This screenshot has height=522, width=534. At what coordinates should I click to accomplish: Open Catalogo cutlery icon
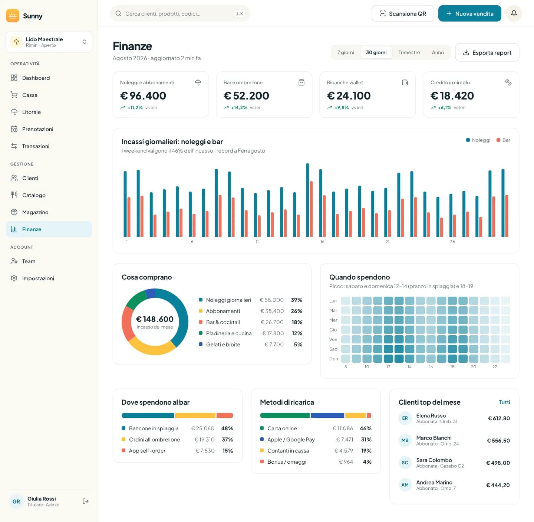pyautogui.click(x=14, y=195)
